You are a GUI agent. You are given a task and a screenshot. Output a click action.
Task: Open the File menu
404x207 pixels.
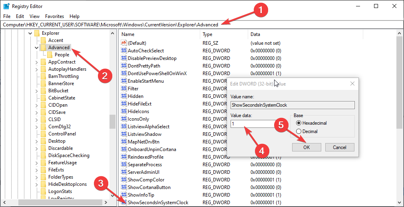click(7, 16)
